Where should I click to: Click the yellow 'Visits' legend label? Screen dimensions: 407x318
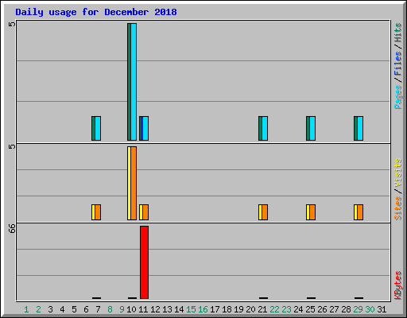[397, 173]
